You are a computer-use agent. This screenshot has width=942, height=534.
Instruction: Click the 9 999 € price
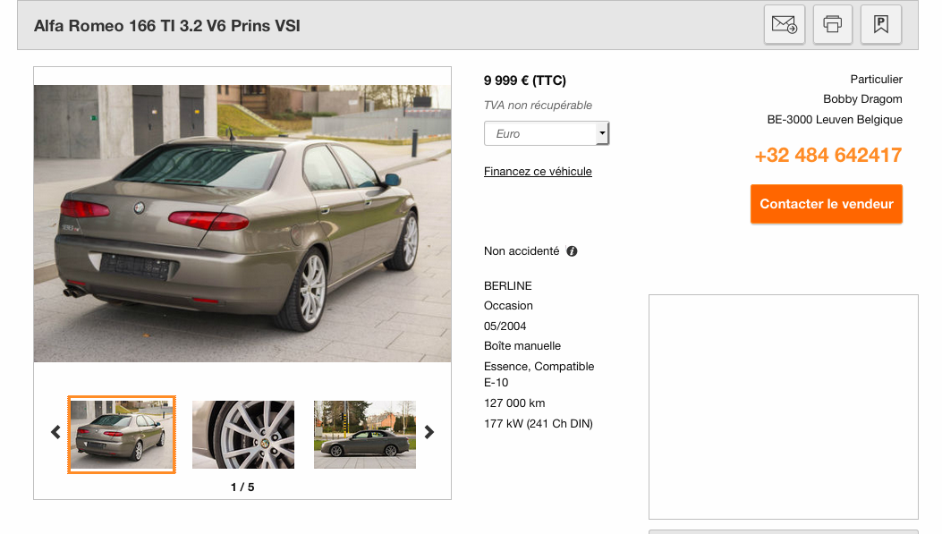[x=524, y=81]
